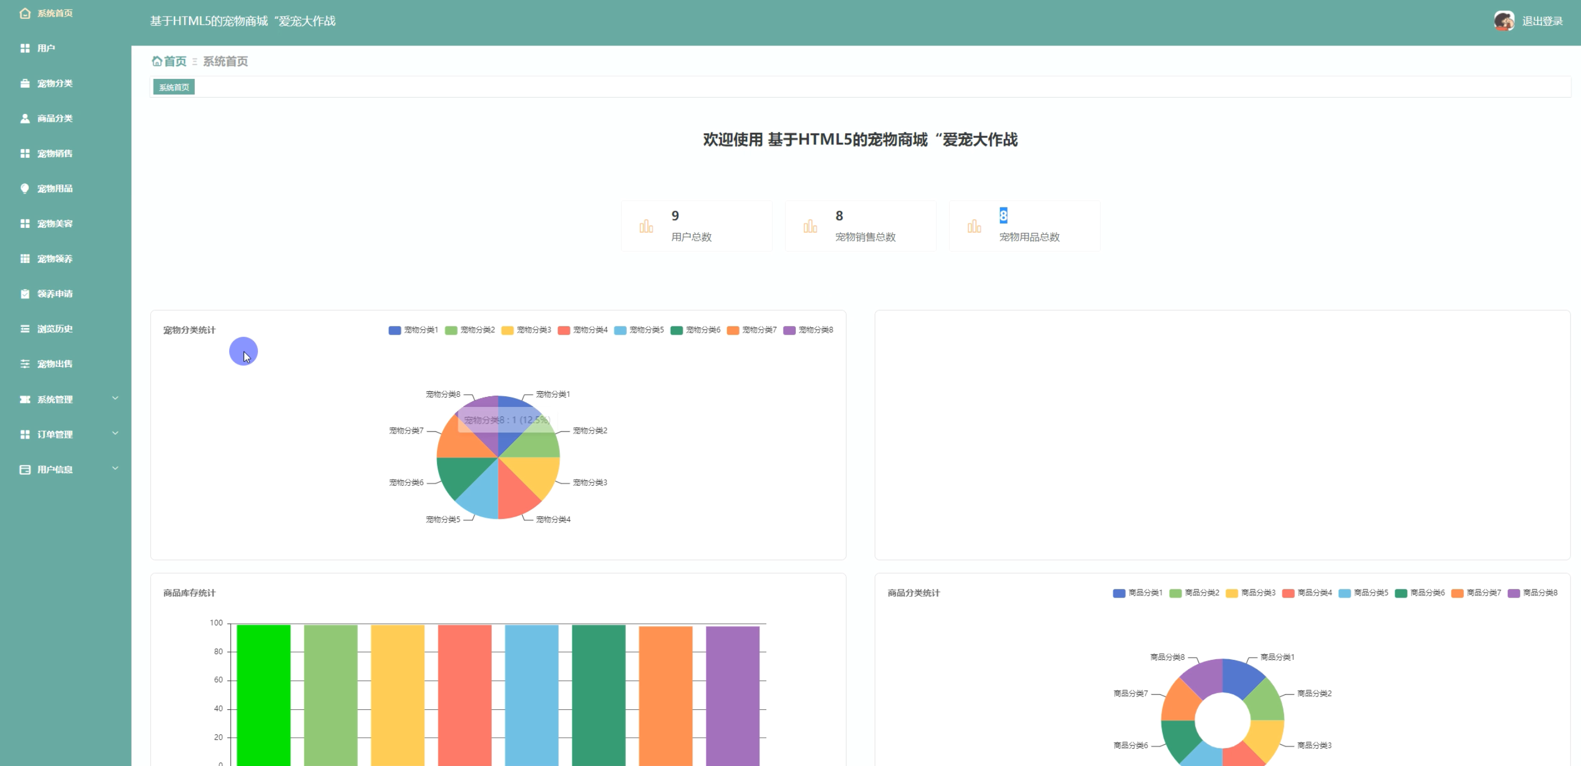This screenshot has height=766, width=1581.
Task: Click the 系统首页 breadcrumb text
Action: point(225,61)
